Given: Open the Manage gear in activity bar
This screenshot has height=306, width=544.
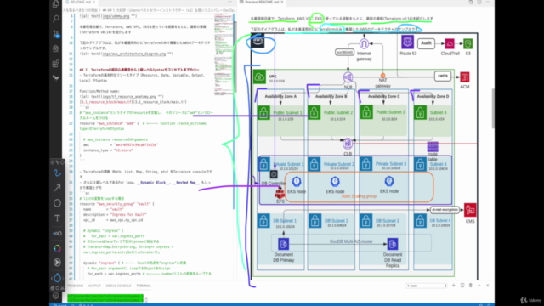Looking at the screenshot, I should point(56,296).
